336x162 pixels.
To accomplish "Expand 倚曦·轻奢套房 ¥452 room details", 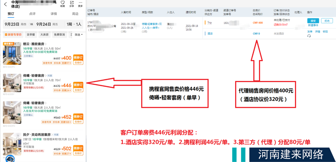I will point(35,103).
